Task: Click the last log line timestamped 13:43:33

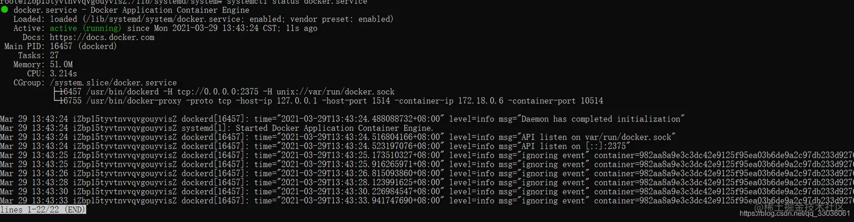Action: (x=427, y=201)
